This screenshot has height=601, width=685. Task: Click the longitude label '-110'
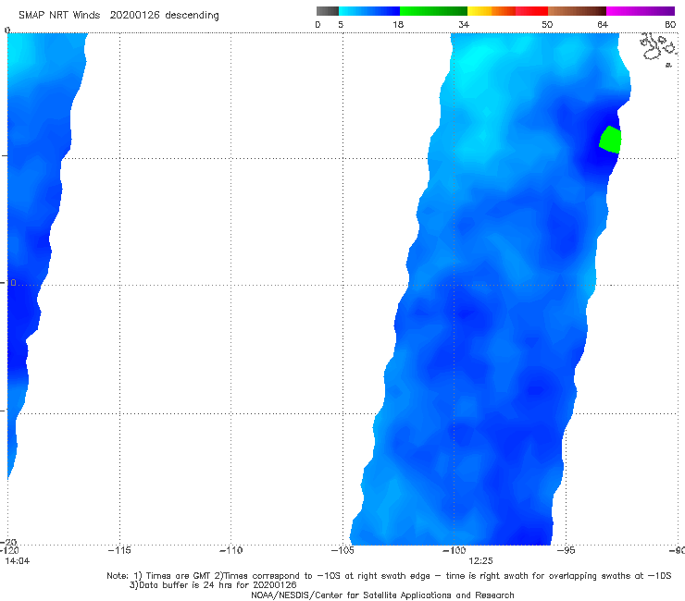pos(230,550)
